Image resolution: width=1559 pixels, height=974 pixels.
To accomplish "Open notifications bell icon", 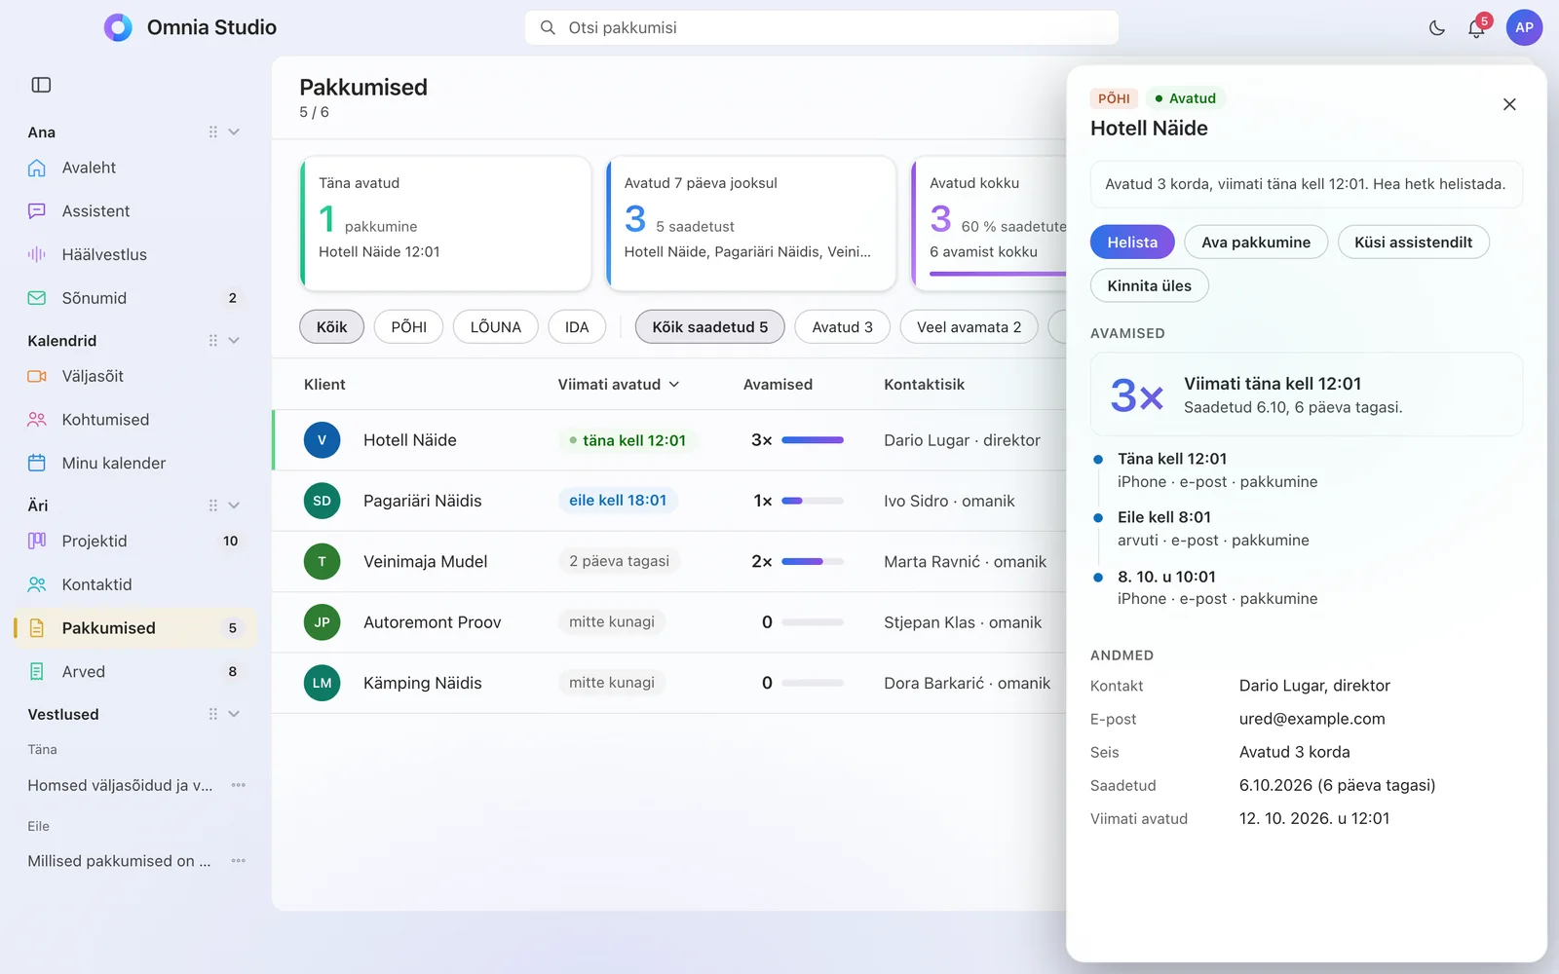I will coord(1476,28).
